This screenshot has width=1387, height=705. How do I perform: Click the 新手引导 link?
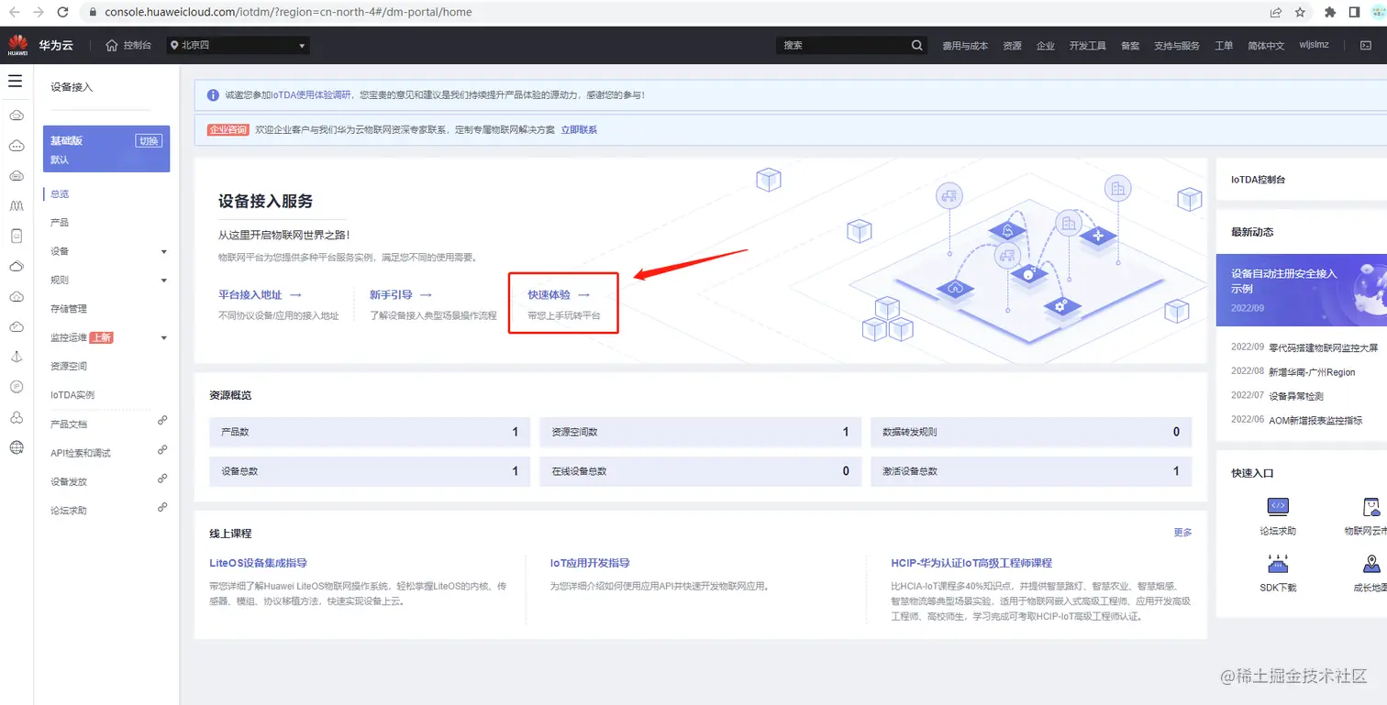pos(391,295)
